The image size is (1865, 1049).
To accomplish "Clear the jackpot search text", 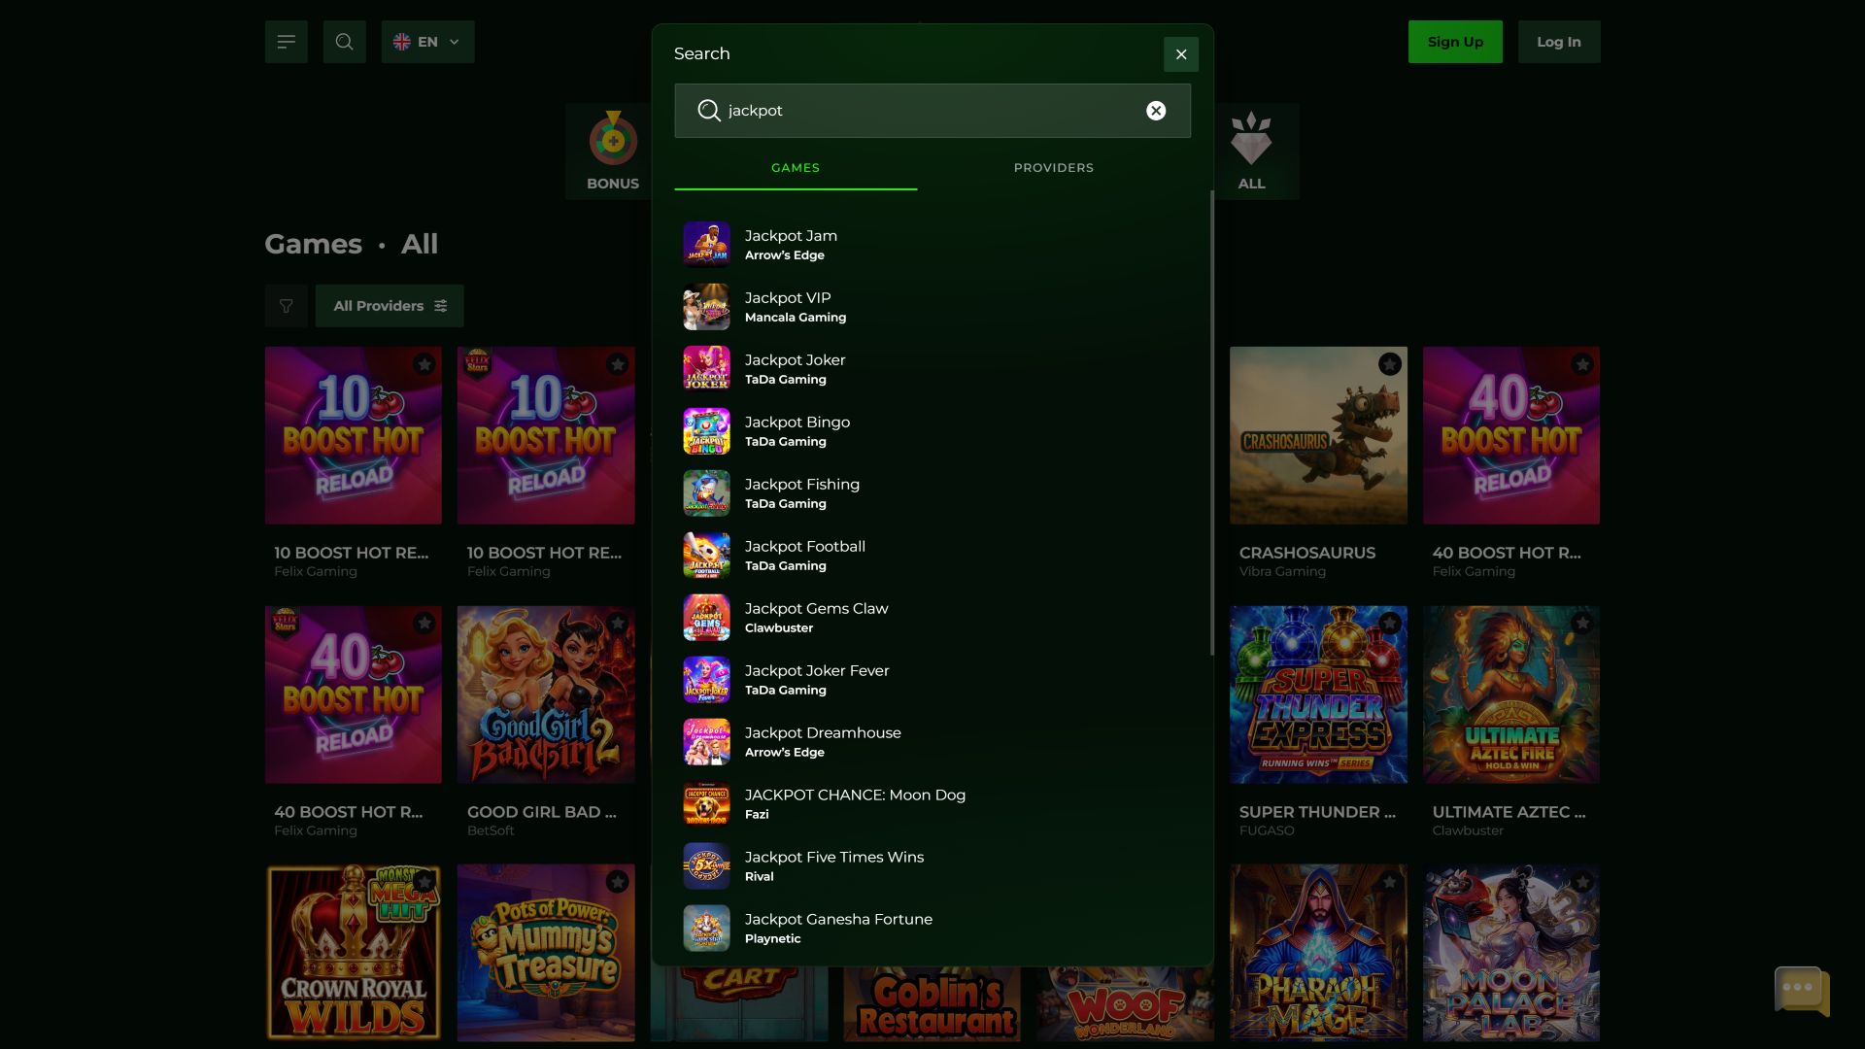I will click(x=1156, y=111).
